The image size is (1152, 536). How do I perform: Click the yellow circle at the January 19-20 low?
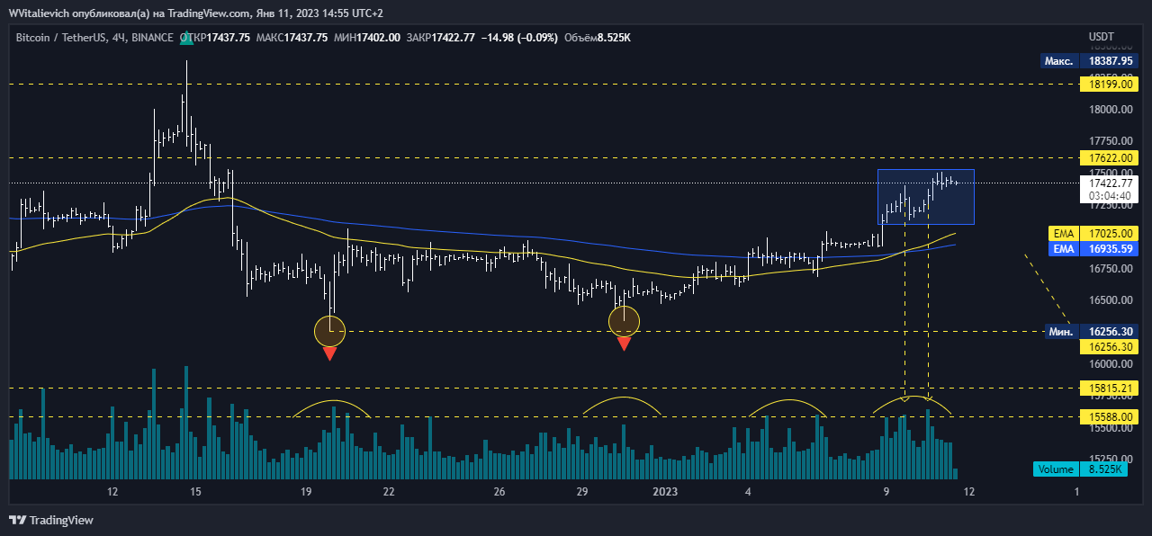(329, 330)
